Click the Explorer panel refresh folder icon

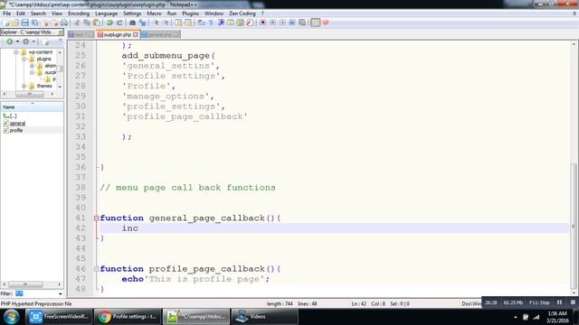coord(46,42)
